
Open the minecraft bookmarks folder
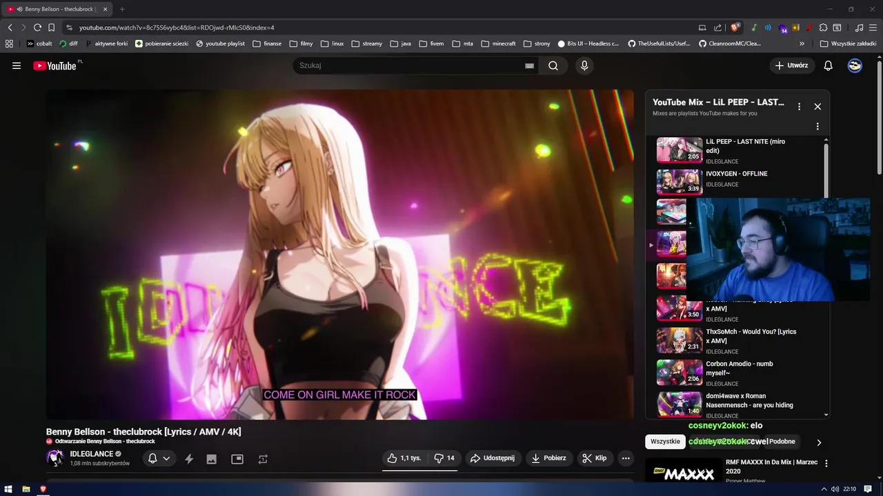pos(498,43)
